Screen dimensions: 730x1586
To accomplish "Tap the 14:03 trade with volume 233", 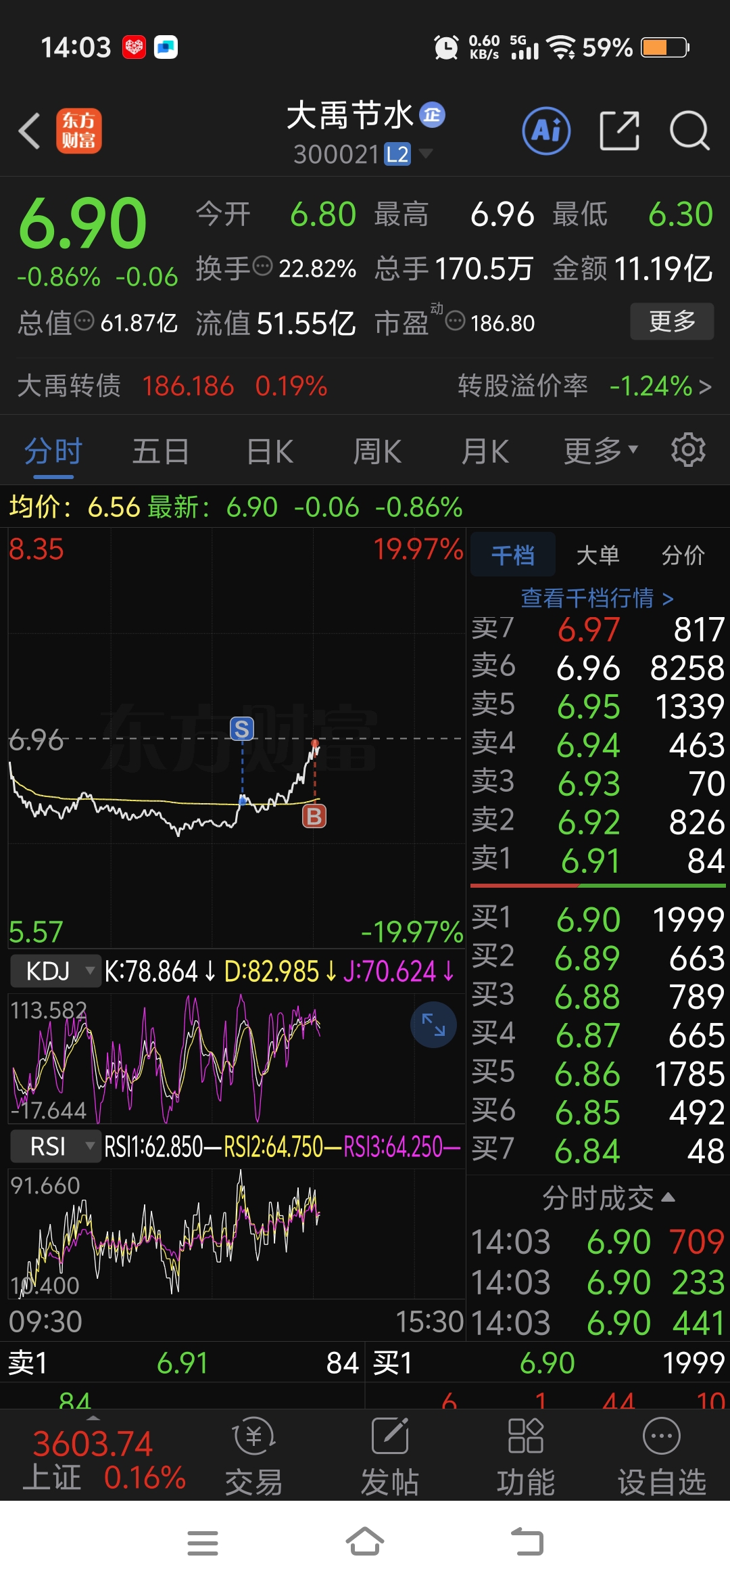I will [x=598, y=1282].
